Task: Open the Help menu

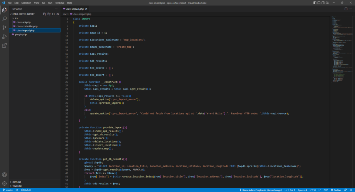Action: (x=69, y=3)
